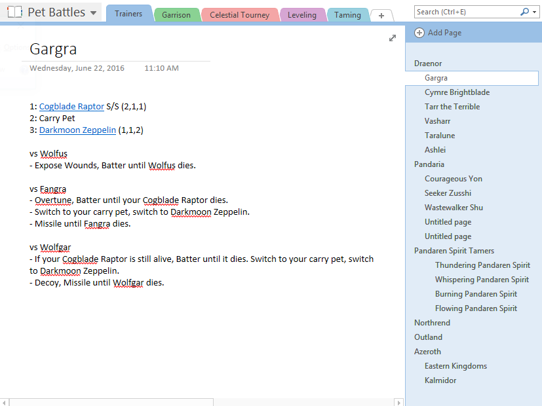Click the 'Missile until Fangra dies' line
Screen dimensions: 542x406
tap(80, 224)
